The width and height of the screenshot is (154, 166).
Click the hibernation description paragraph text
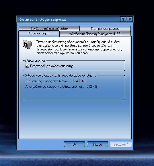[79, 47]
